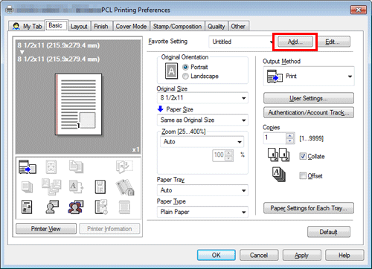
Task: Click the print output method icon in icon grid
Action: click(28, 166)
